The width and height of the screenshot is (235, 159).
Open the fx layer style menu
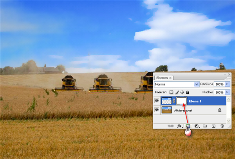[180, 126]
